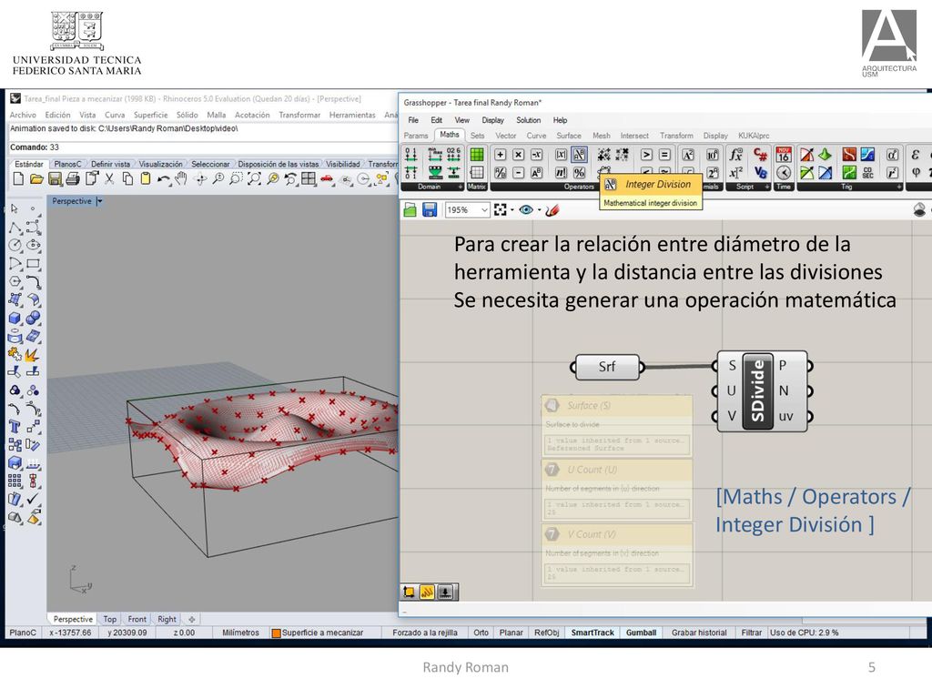Open the 195% zoom dropdown
Screen dimensions: 932x699
484,210
